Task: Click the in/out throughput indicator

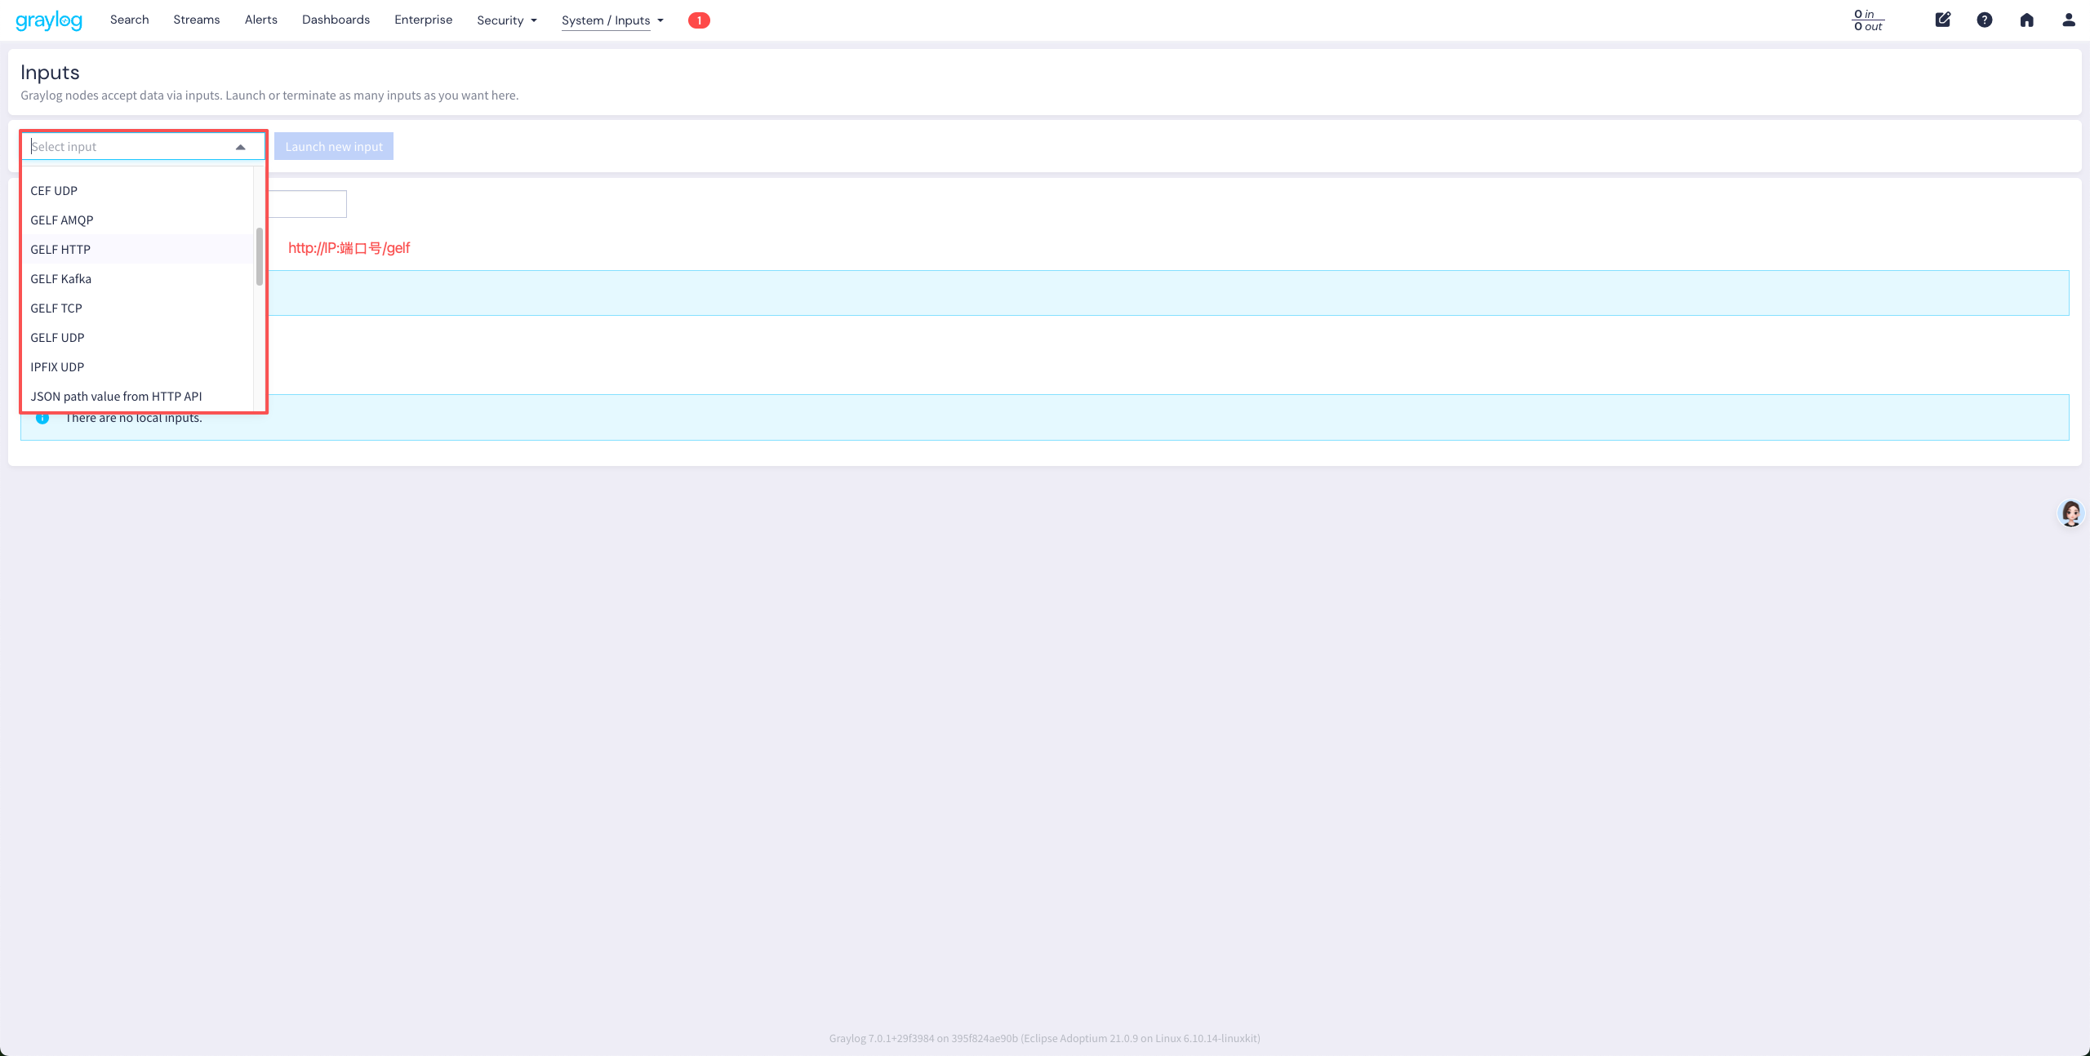Action: coord(1868,20)
